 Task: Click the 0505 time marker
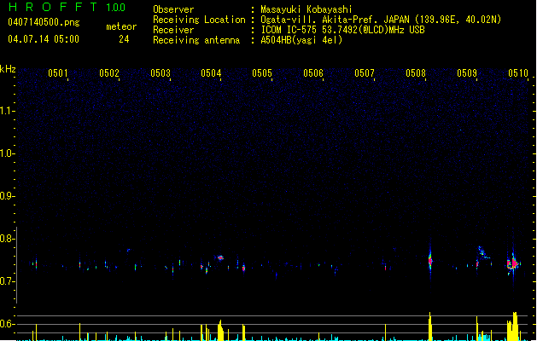(x=262, y=73)
